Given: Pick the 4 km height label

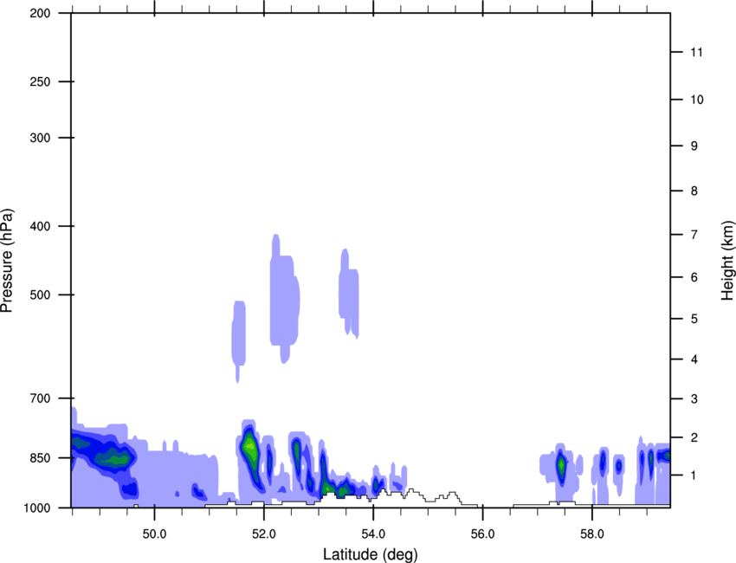Looking at the screenshot, I should pyautogui.click(x=694, y=359).
